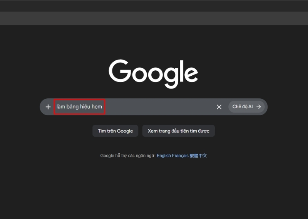Viewport: 308px width, 219px height.
Task: Click the Google logo
Action: point(153,73)
